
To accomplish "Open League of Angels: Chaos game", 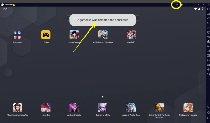I will point(131,107).
